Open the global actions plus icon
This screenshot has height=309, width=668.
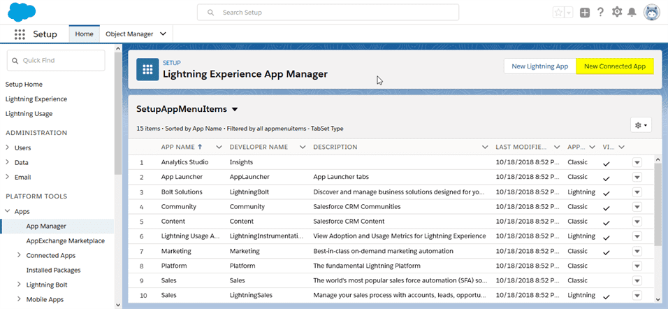[x=585, y=13]
